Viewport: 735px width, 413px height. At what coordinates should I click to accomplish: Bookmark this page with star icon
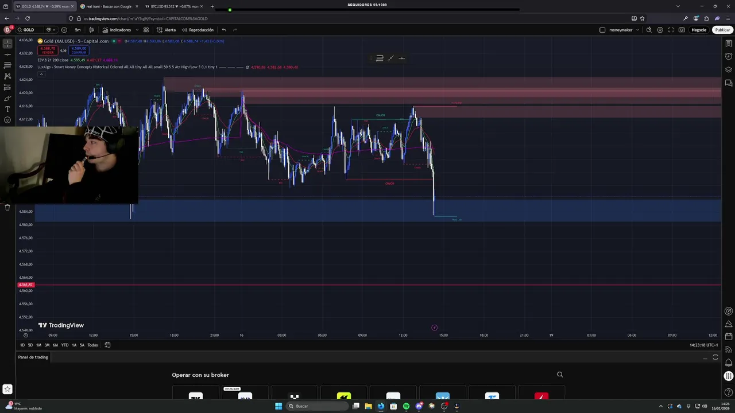click(x=642, y=18)
